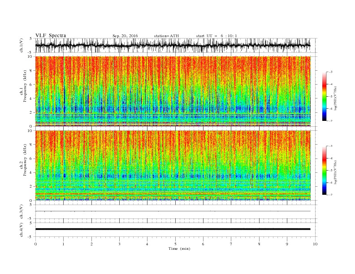The image size is (355, 274).
Task: Click the "9" time axis tick label
Action: pyautogui.click(x=287, y=244)
